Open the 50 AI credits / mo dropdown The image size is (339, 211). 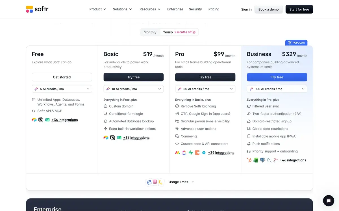coord(205,89)
